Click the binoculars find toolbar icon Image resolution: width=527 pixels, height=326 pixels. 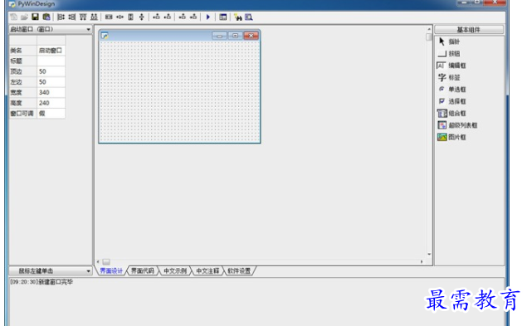[x=238, y=17]
